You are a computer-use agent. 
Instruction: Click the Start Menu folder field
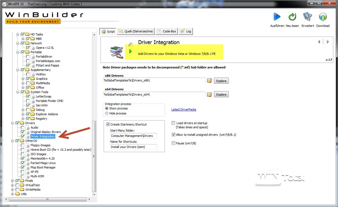point(133,136)
